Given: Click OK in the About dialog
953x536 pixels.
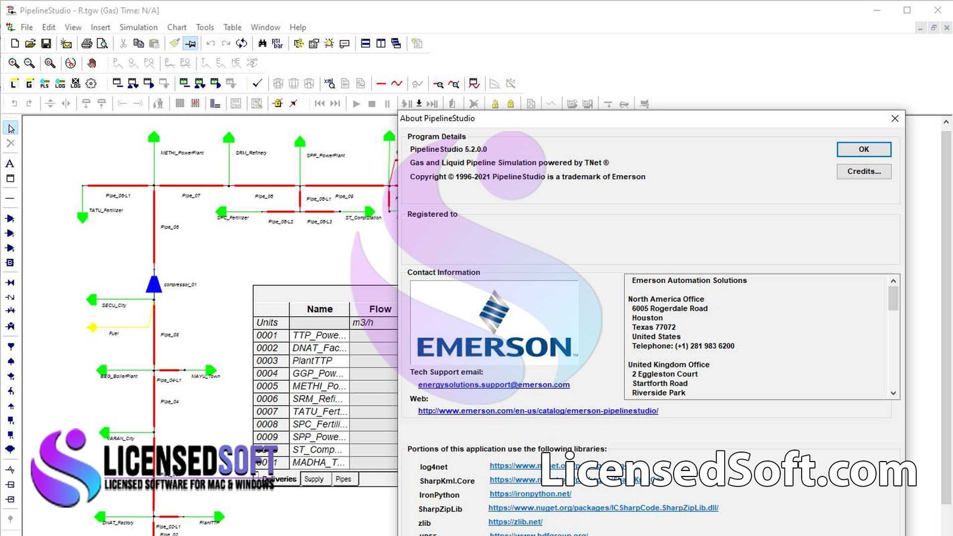Looking at the screenshot, I should [x=864, y=149].
